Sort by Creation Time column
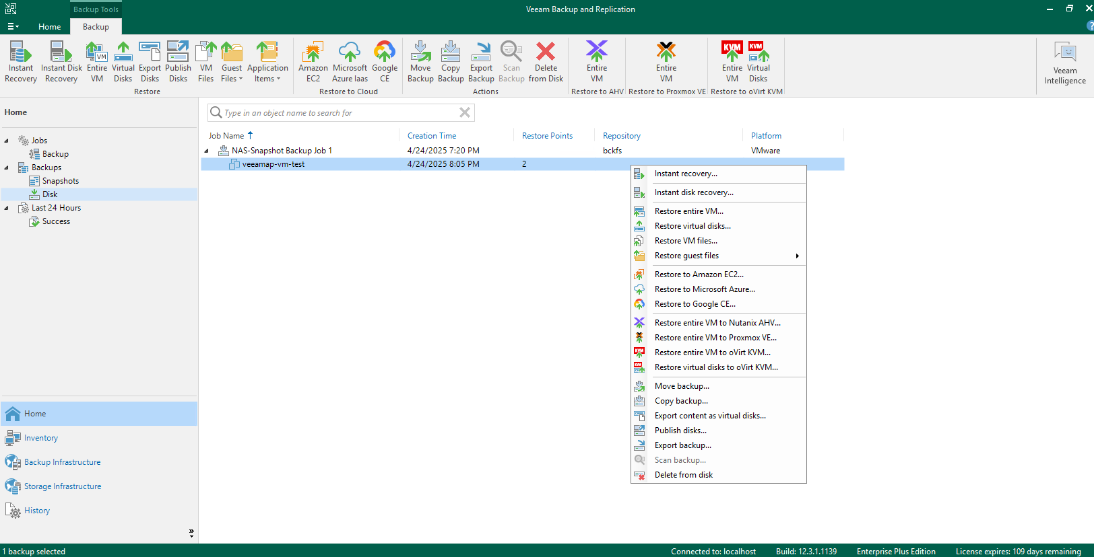The width and height of the screenshot is (1094, 557). pyautogui.click(x=432, y=136)
